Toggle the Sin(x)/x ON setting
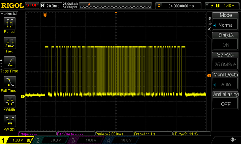Screen dimensions: 241x144 coord(225,44)
